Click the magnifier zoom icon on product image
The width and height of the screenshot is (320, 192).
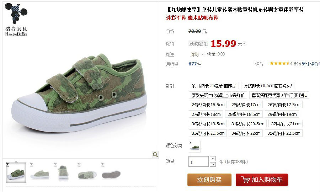(155, 155)
